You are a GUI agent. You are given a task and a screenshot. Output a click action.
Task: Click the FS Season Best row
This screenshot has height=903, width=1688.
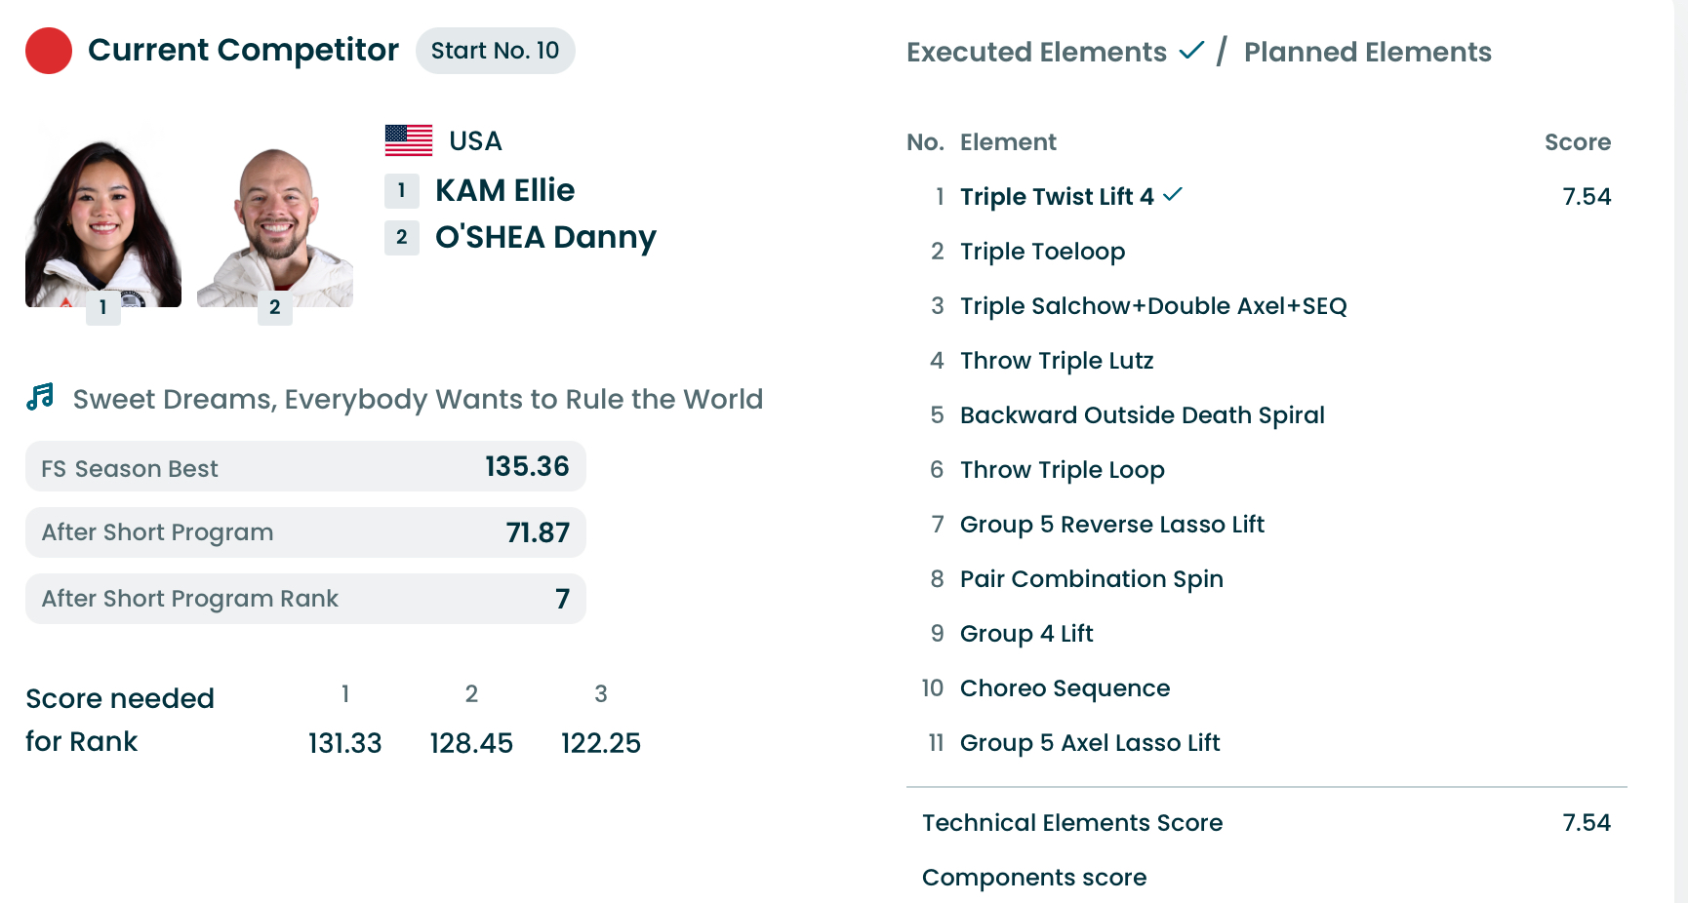(x=305, y=466)
